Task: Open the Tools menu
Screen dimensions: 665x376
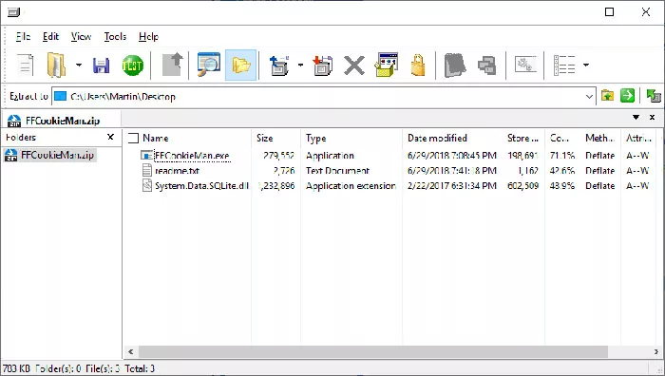Action: pos(115,37)
